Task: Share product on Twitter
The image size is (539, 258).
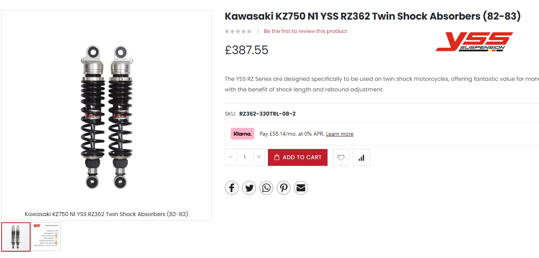Action: 249,188
